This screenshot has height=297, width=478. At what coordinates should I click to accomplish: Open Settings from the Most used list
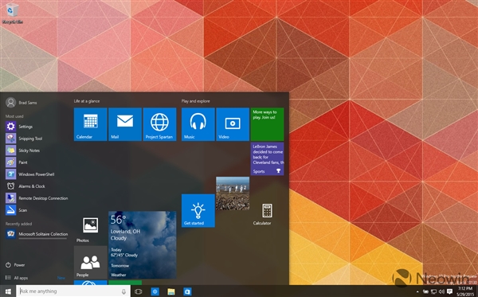[x=37, y=127]
